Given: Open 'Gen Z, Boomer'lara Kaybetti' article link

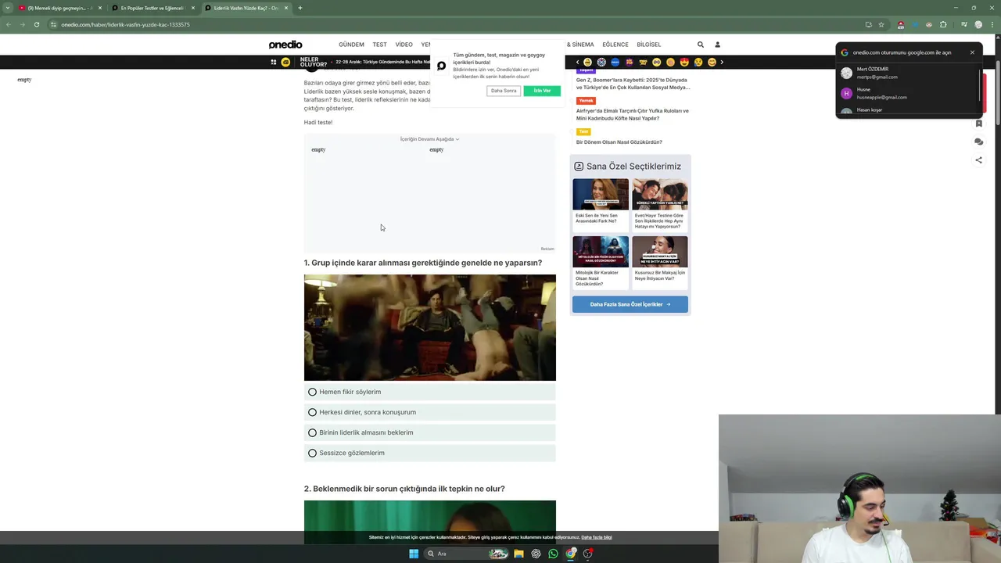Looking at the screenshot, I should [633, 84].
